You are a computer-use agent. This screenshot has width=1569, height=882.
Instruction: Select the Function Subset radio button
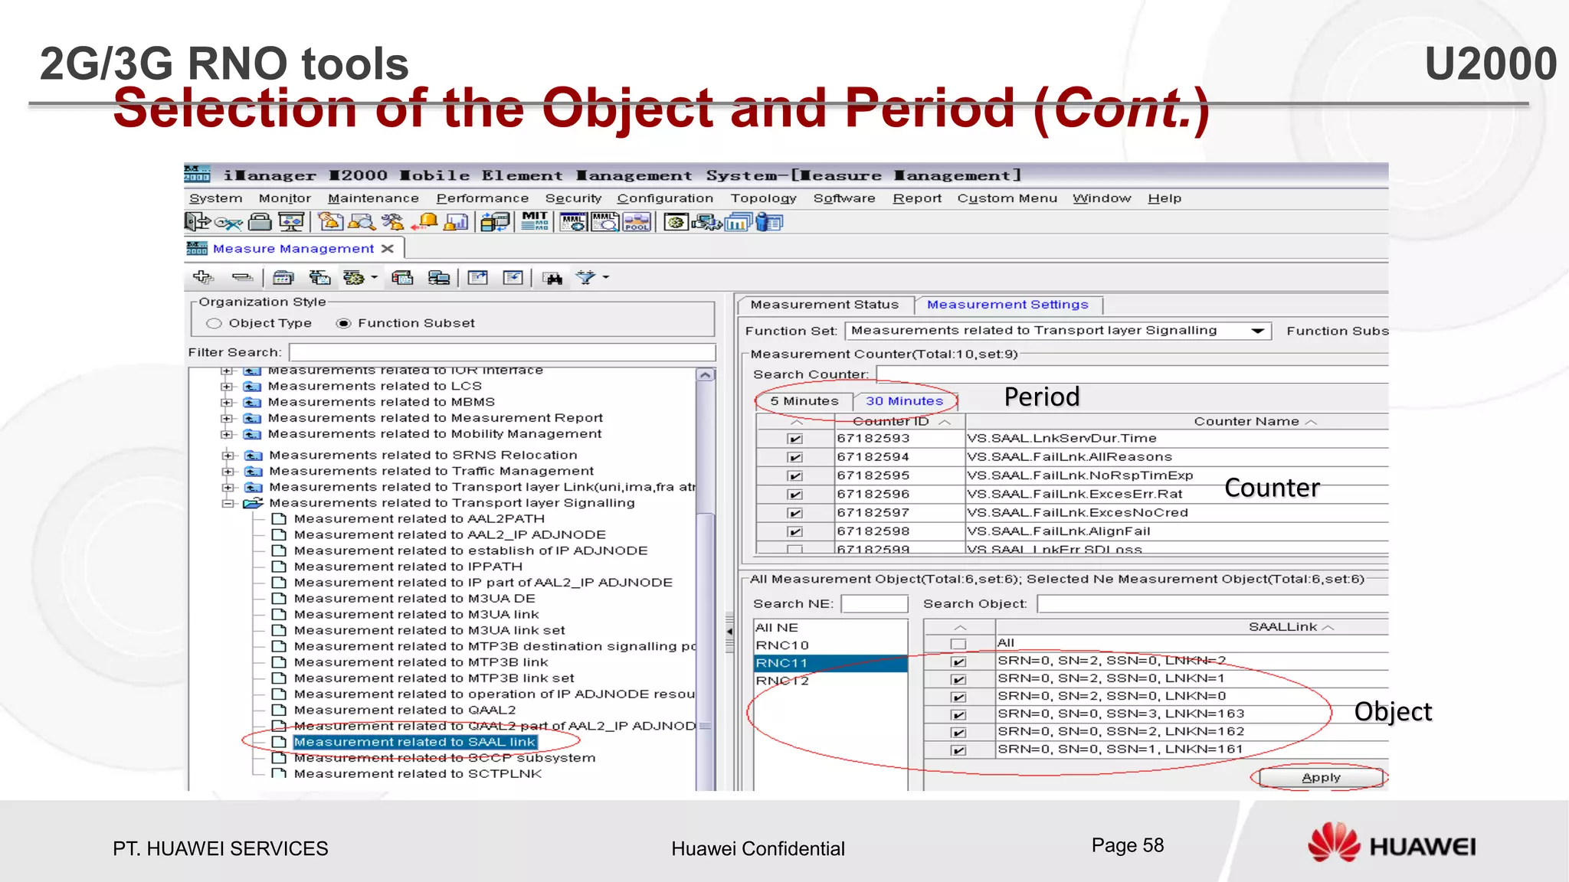(x=344, y=324)
